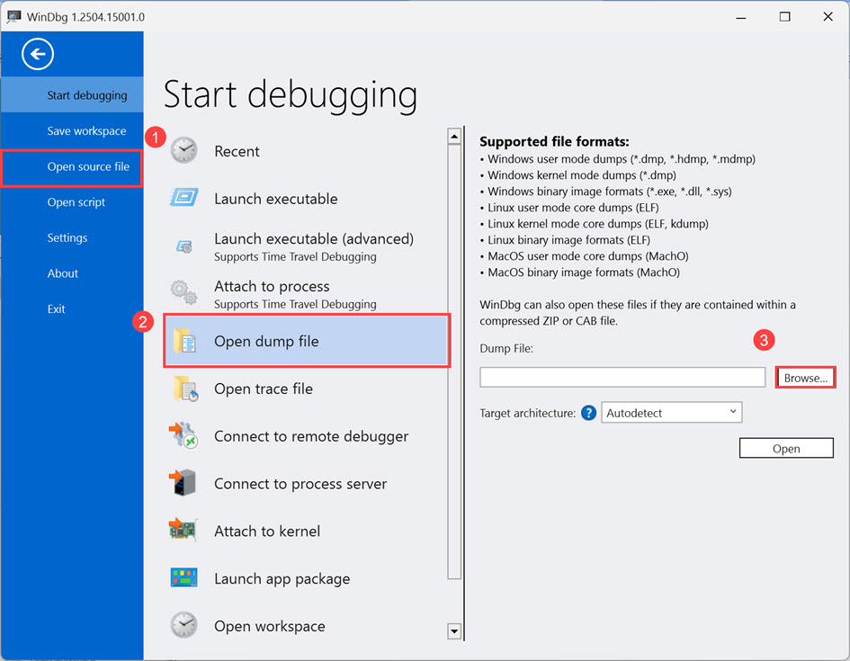Open the Open script sidebar item
Image resolution: width=850 pixels, height=661 pixels.
pos(72,202)
